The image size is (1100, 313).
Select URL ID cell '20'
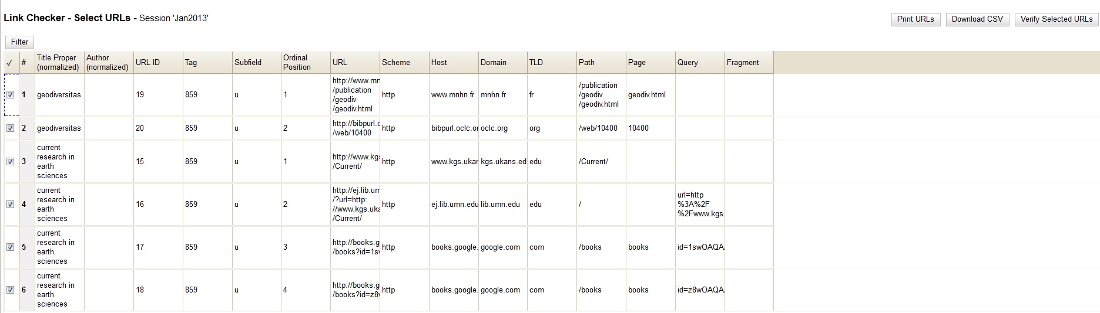(158, 128)
